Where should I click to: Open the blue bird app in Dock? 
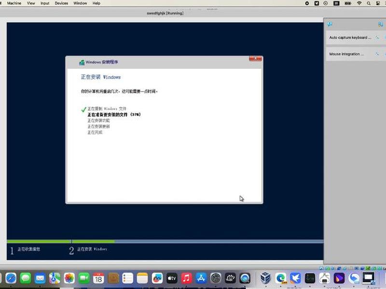(x=295, y=278)
